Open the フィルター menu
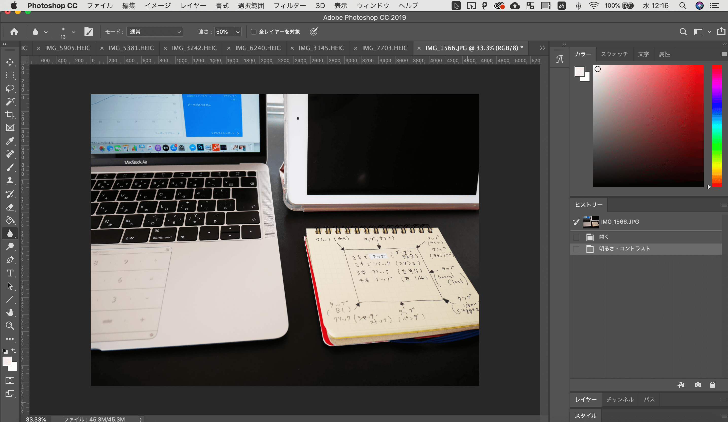The height and width of the screenshot is (422, 728). (289, 6)
